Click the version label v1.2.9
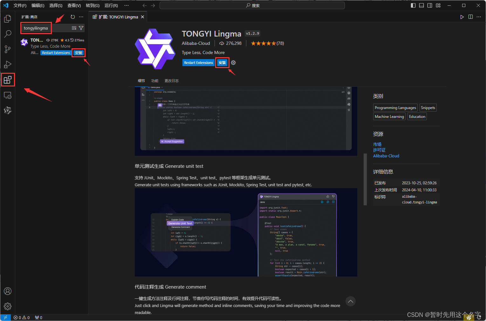This screenshot has width=486, height=321. coord(252,33)
